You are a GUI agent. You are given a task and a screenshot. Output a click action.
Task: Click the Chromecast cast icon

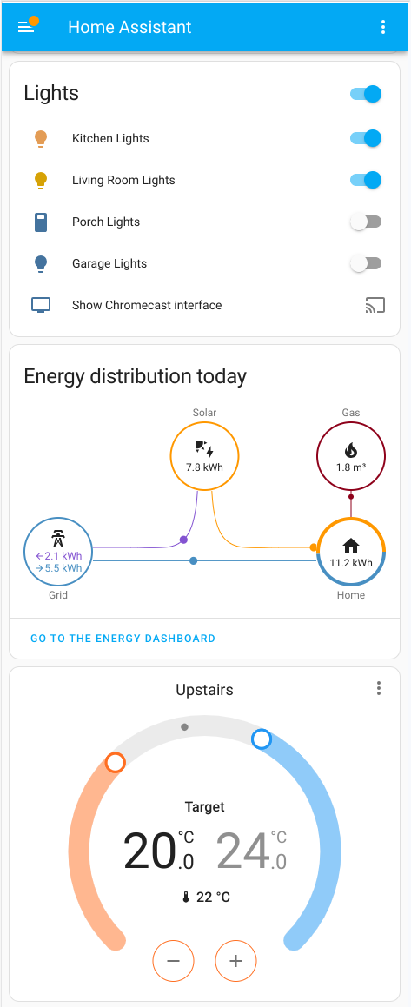coord(375,305)
